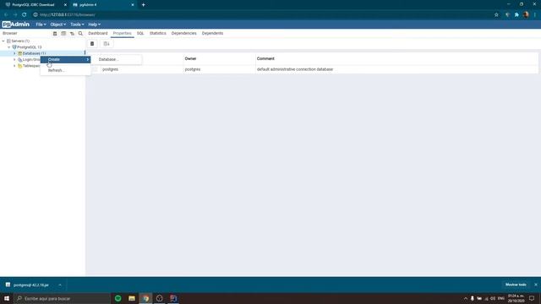
Task: Collapse the Servers tree node
Action: pyautogui.click(x=3, y=41)
